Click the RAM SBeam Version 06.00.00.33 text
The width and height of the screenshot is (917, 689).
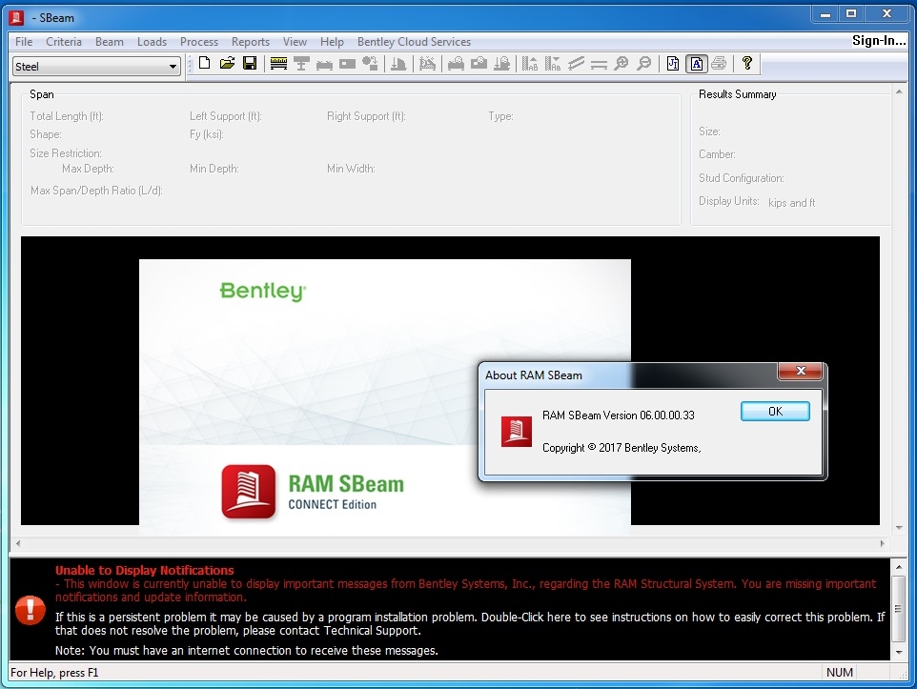pyautogui.click(x=618, y=415)
